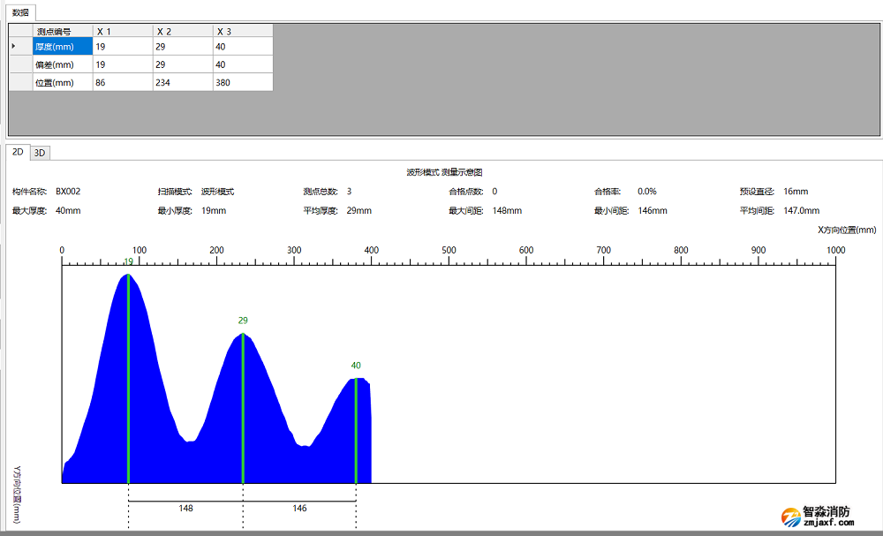
Task: Switch to the 3D view tab
Action: coord(40,153)
